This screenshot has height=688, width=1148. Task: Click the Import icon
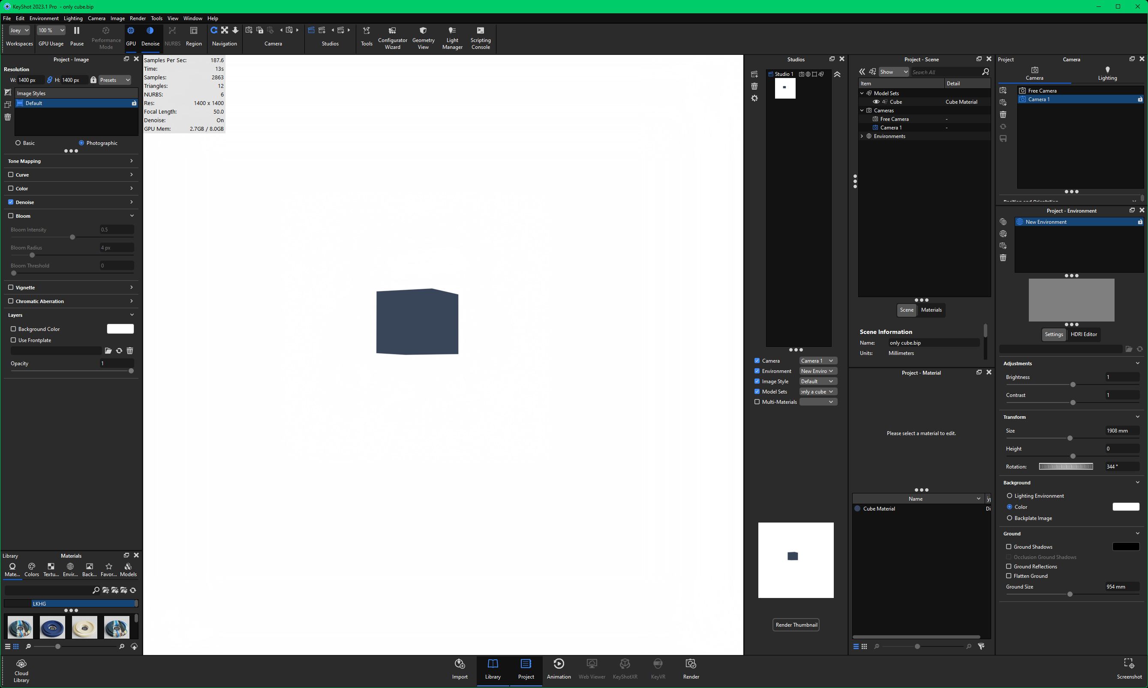pyautogui.click(x=460, y=669)
